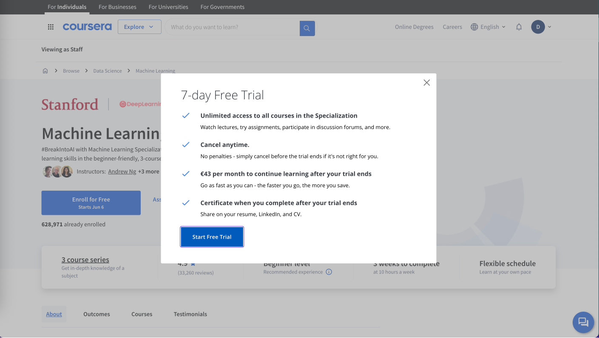599x338 pixels.
Task: Go to the home breadcrumb icon
Action: pos(45,71)
